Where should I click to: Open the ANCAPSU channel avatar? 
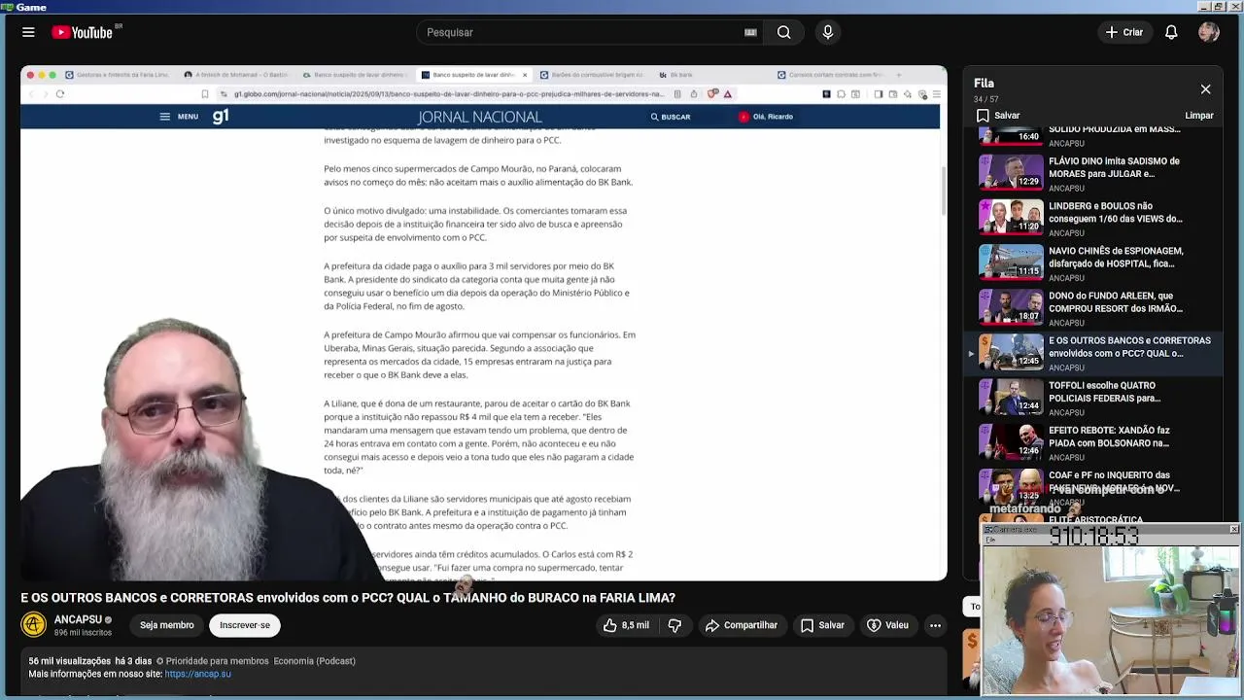pos(34,625)
